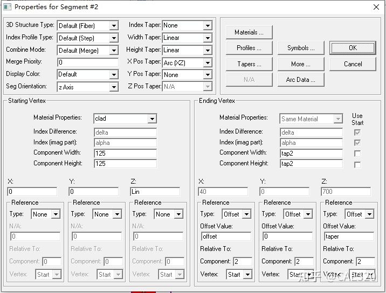Click the Tapers ... button
This screenshot has width=386, height=293.
[x=249, y=64]
